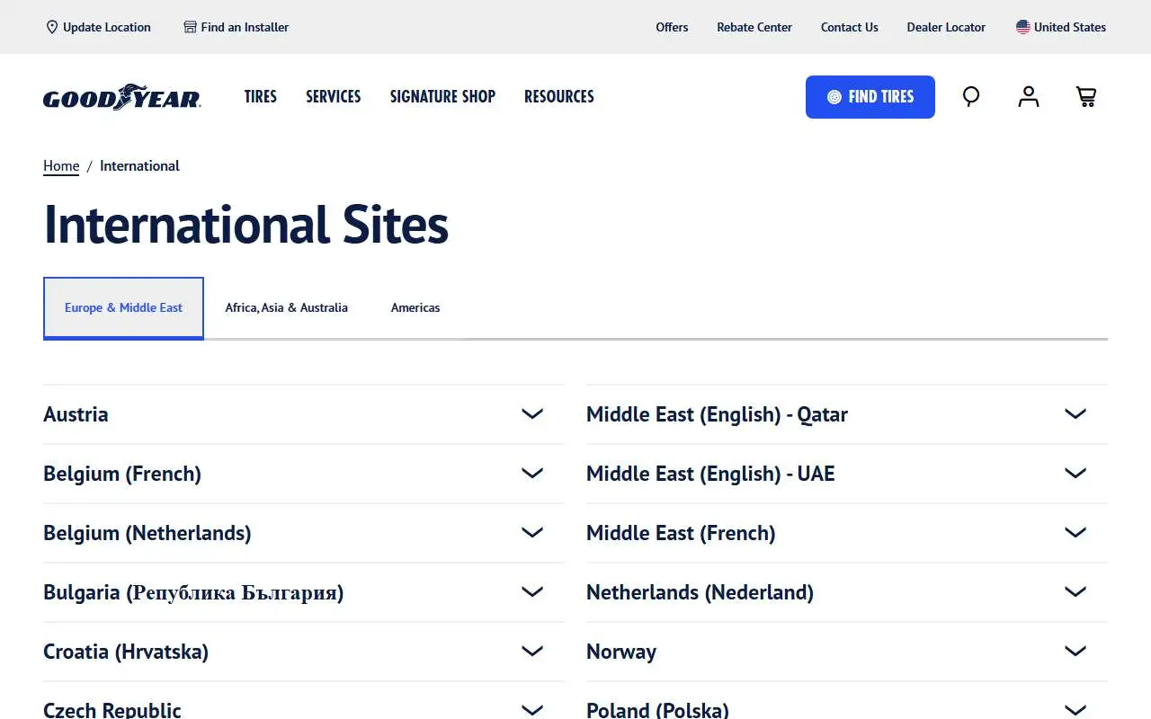Viewport: 1151px width, 719px height.
Task: Open the Services menu
Action: point(334,96)
